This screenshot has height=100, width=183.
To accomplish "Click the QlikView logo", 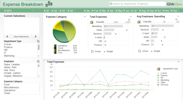I will (174, 4).
